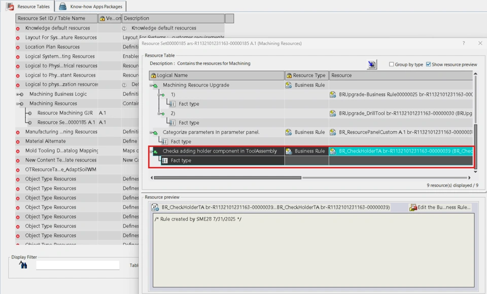Click the BR_ResourcePanelCustom resource icon
487x294 pixels.
coord(333,132)
